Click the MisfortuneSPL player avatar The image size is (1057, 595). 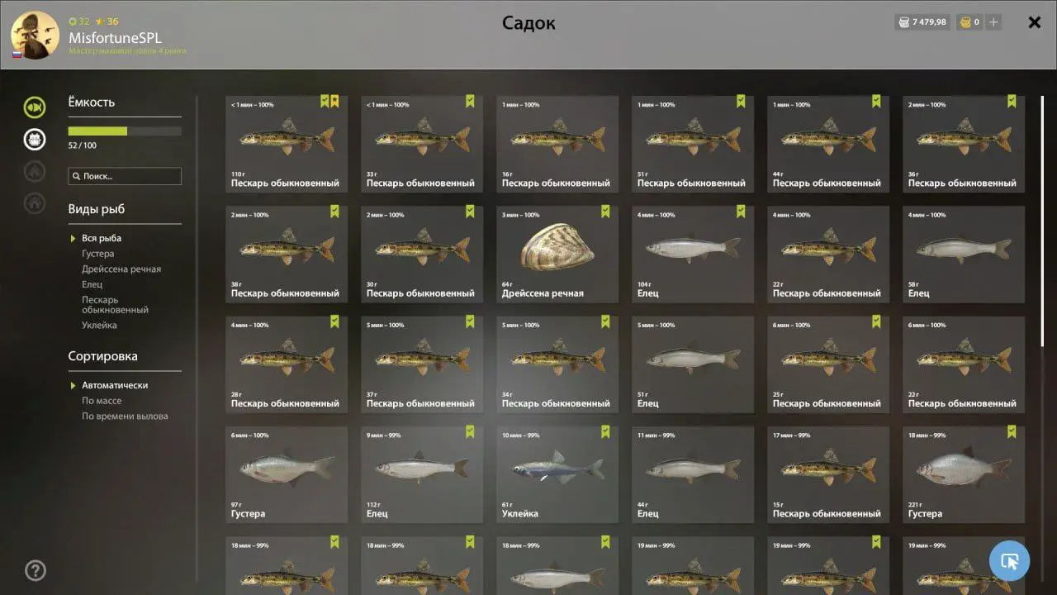[35, 36]
